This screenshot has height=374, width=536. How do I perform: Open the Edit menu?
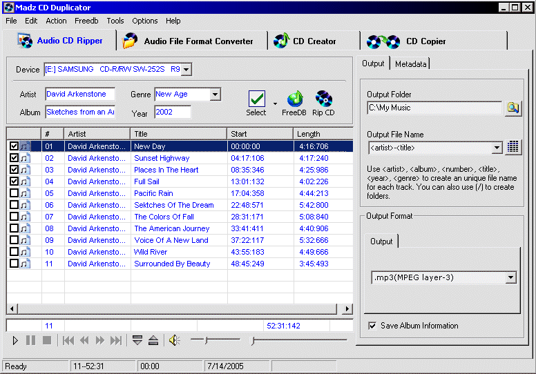tap(31, 21)
